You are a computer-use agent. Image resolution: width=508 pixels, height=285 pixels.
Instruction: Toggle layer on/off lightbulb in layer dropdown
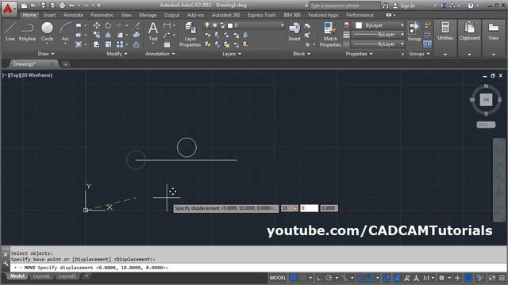[x=207, y=25]
